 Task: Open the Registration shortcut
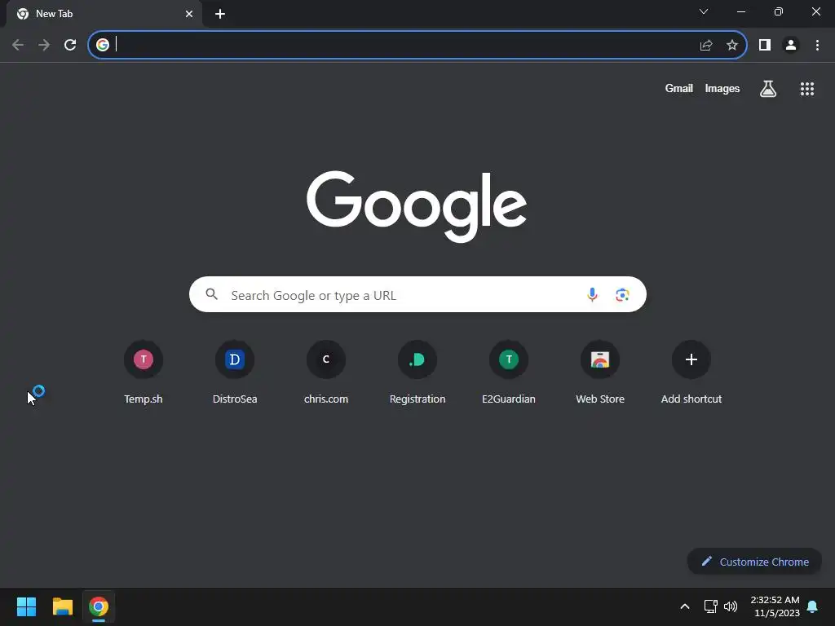[x=417, y=373]
